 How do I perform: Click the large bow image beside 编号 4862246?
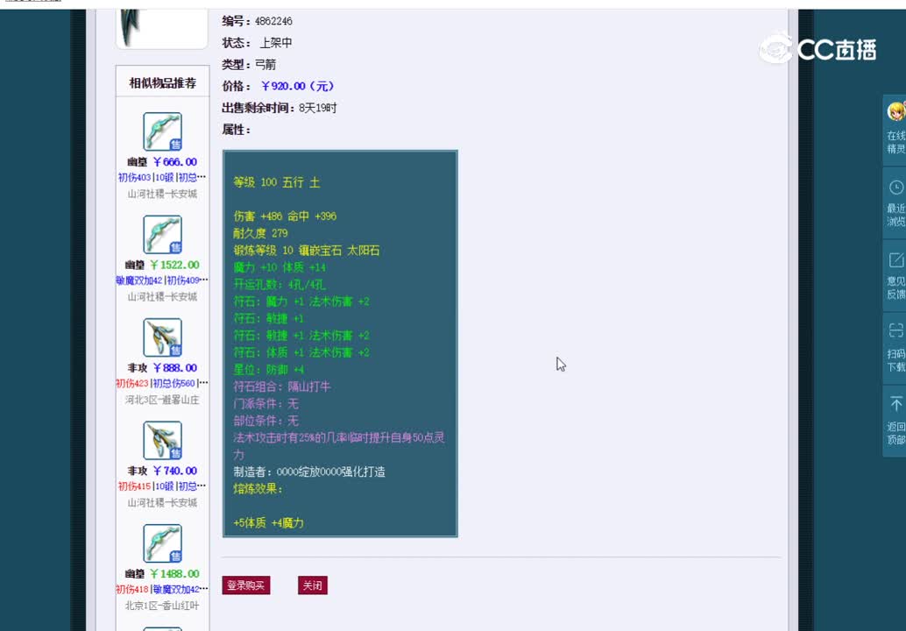(161, 26)
